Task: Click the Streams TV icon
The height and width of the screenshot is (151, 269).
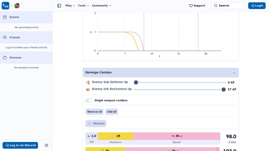Action: click(5, 57)
